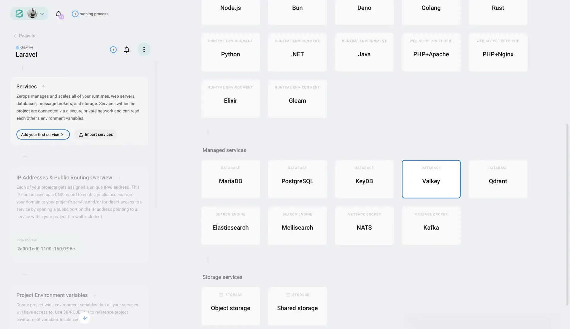Screen dimensions: 570x329
Task: Open Project Environment variables arrow
Action: tap(94, 295)
